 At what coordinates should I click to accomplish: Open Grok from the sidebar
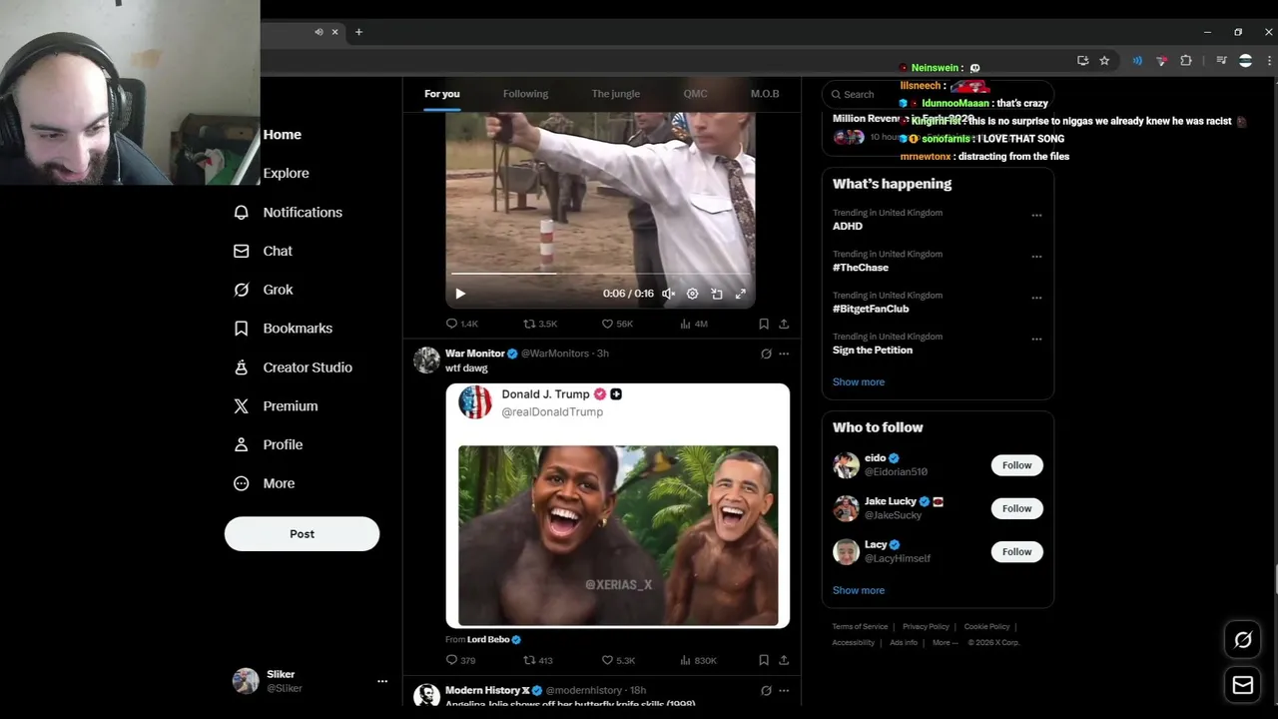[x=263, y=290]
